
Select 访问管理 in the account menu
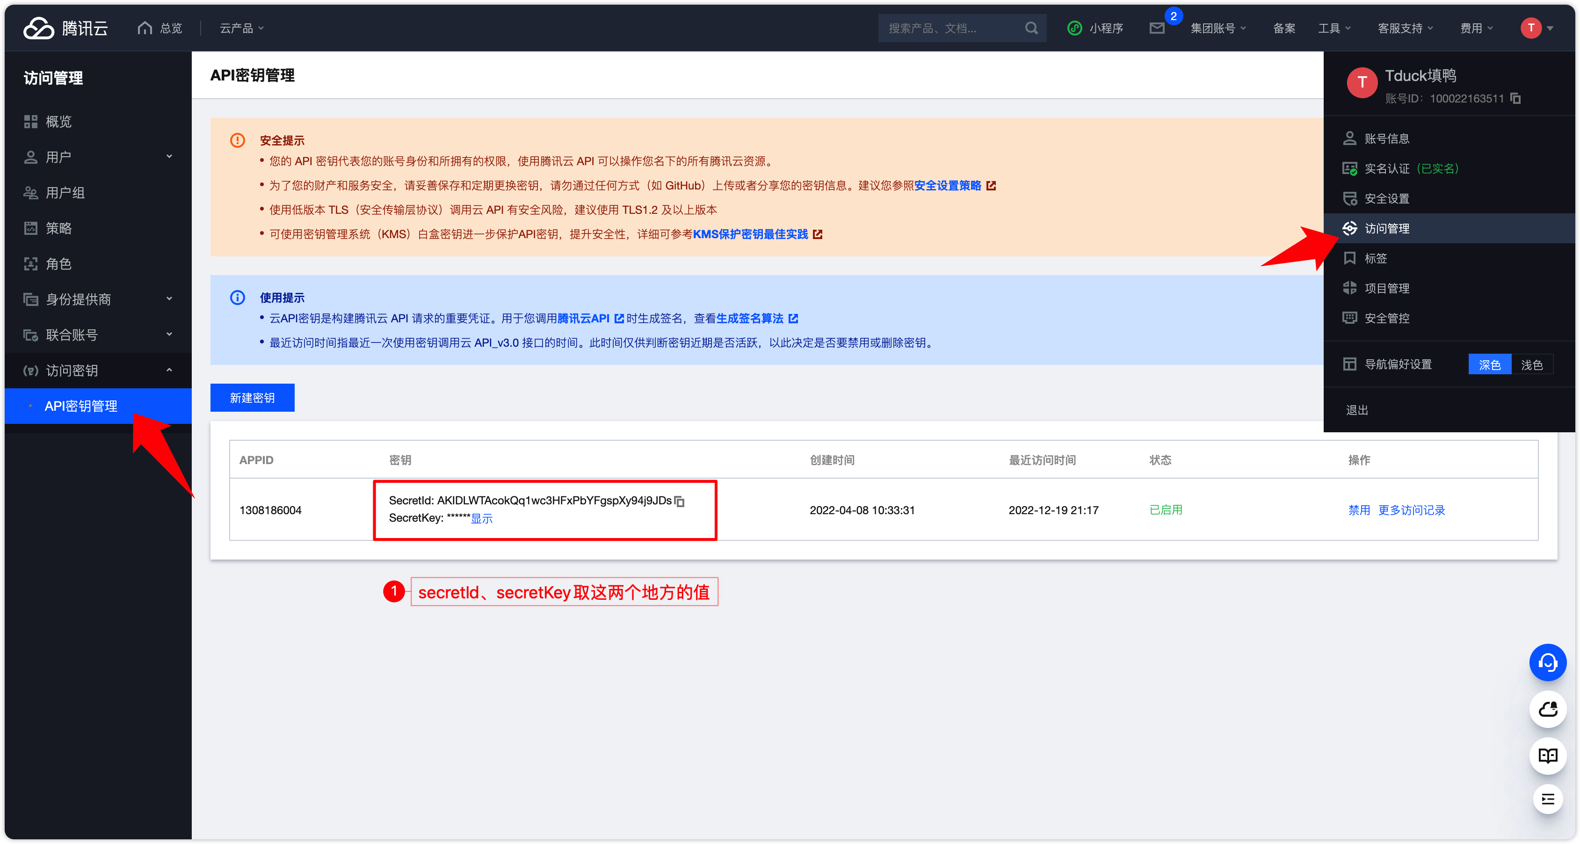pyautogui.click(x=1387, y=228)
